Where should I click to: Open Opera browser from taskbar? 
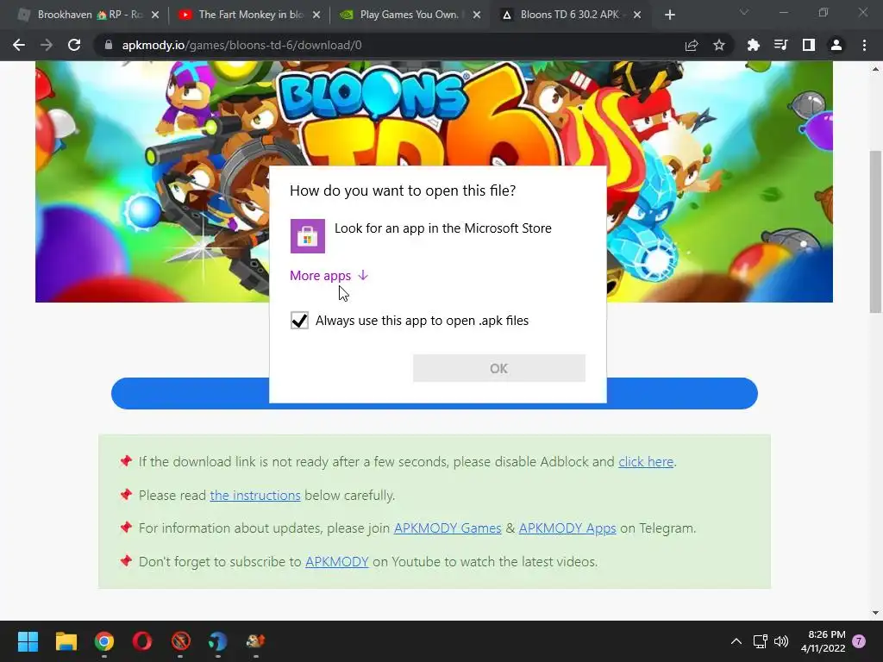pos(142,641)
